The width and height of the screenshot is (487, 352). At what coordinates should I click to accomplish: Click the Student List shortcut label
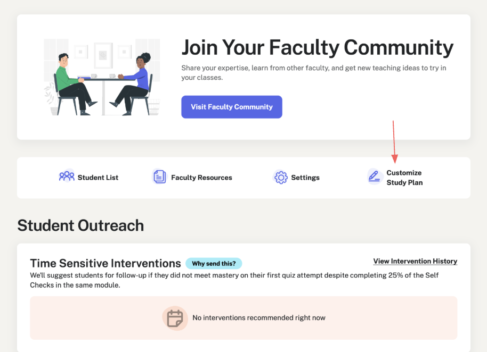pos(98,177)
